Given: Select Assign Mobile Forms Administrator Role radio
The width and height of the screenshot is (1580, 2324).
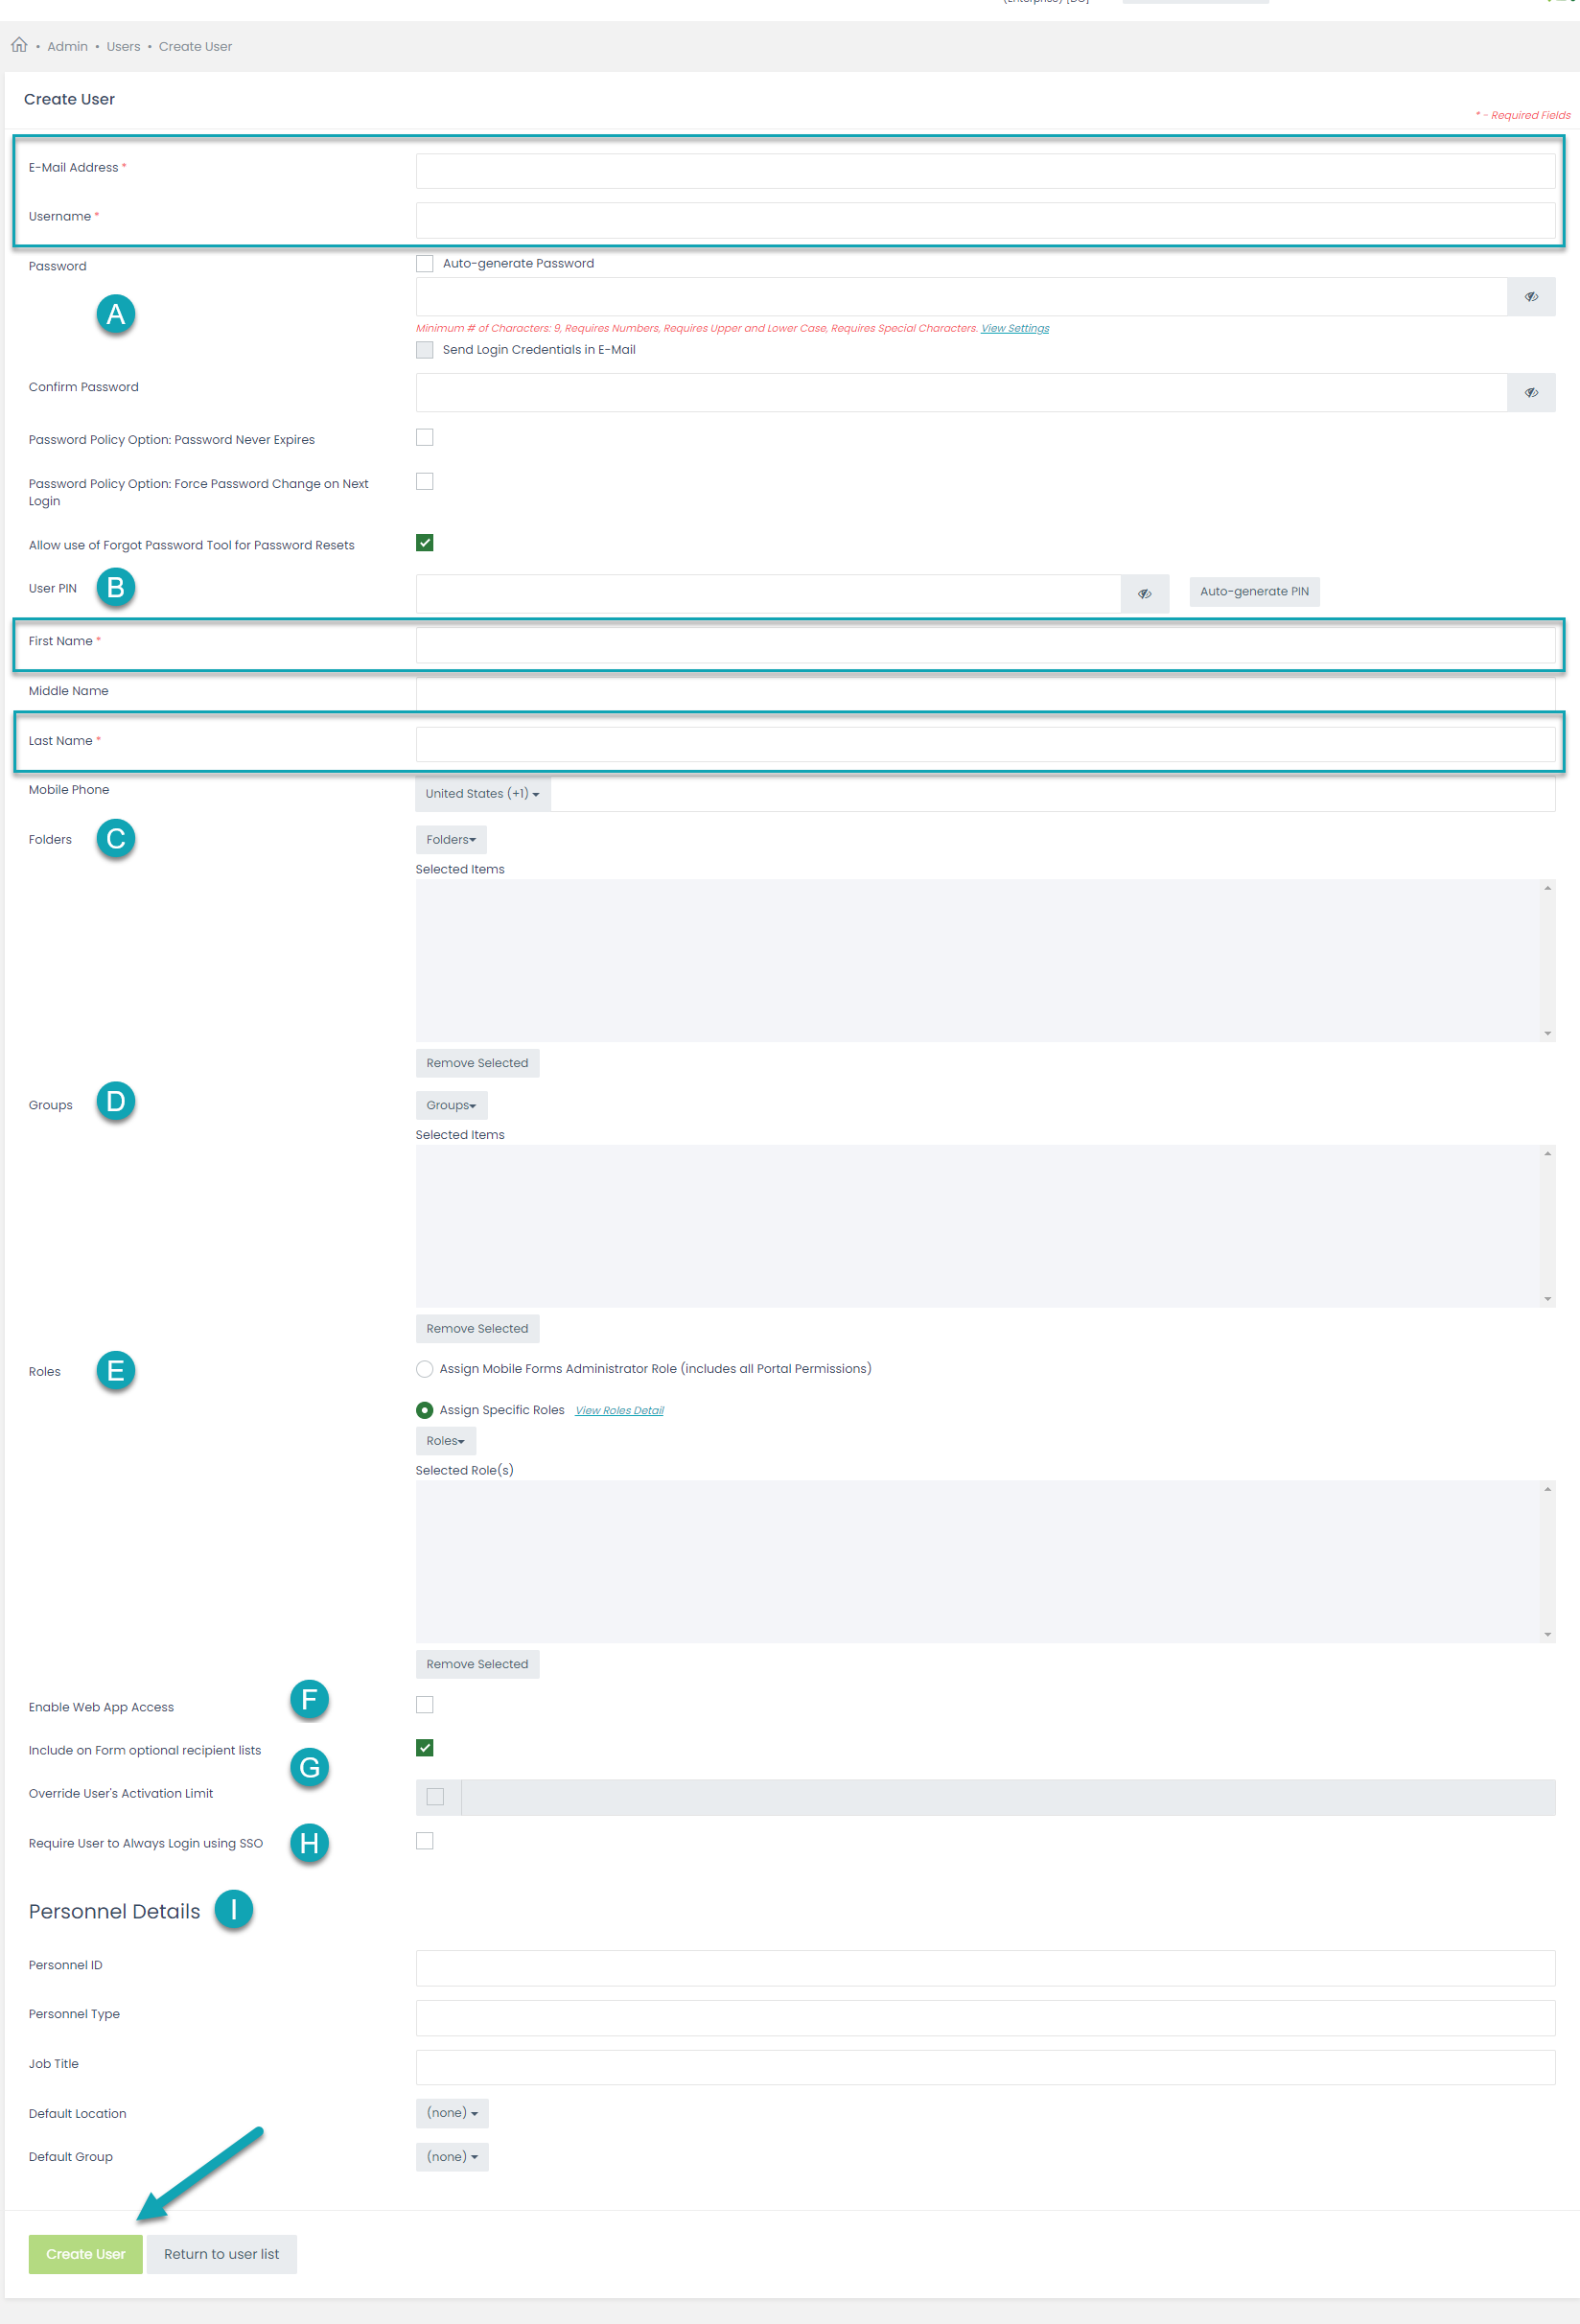Looking at the screenshot, I should click(425, 1369).
